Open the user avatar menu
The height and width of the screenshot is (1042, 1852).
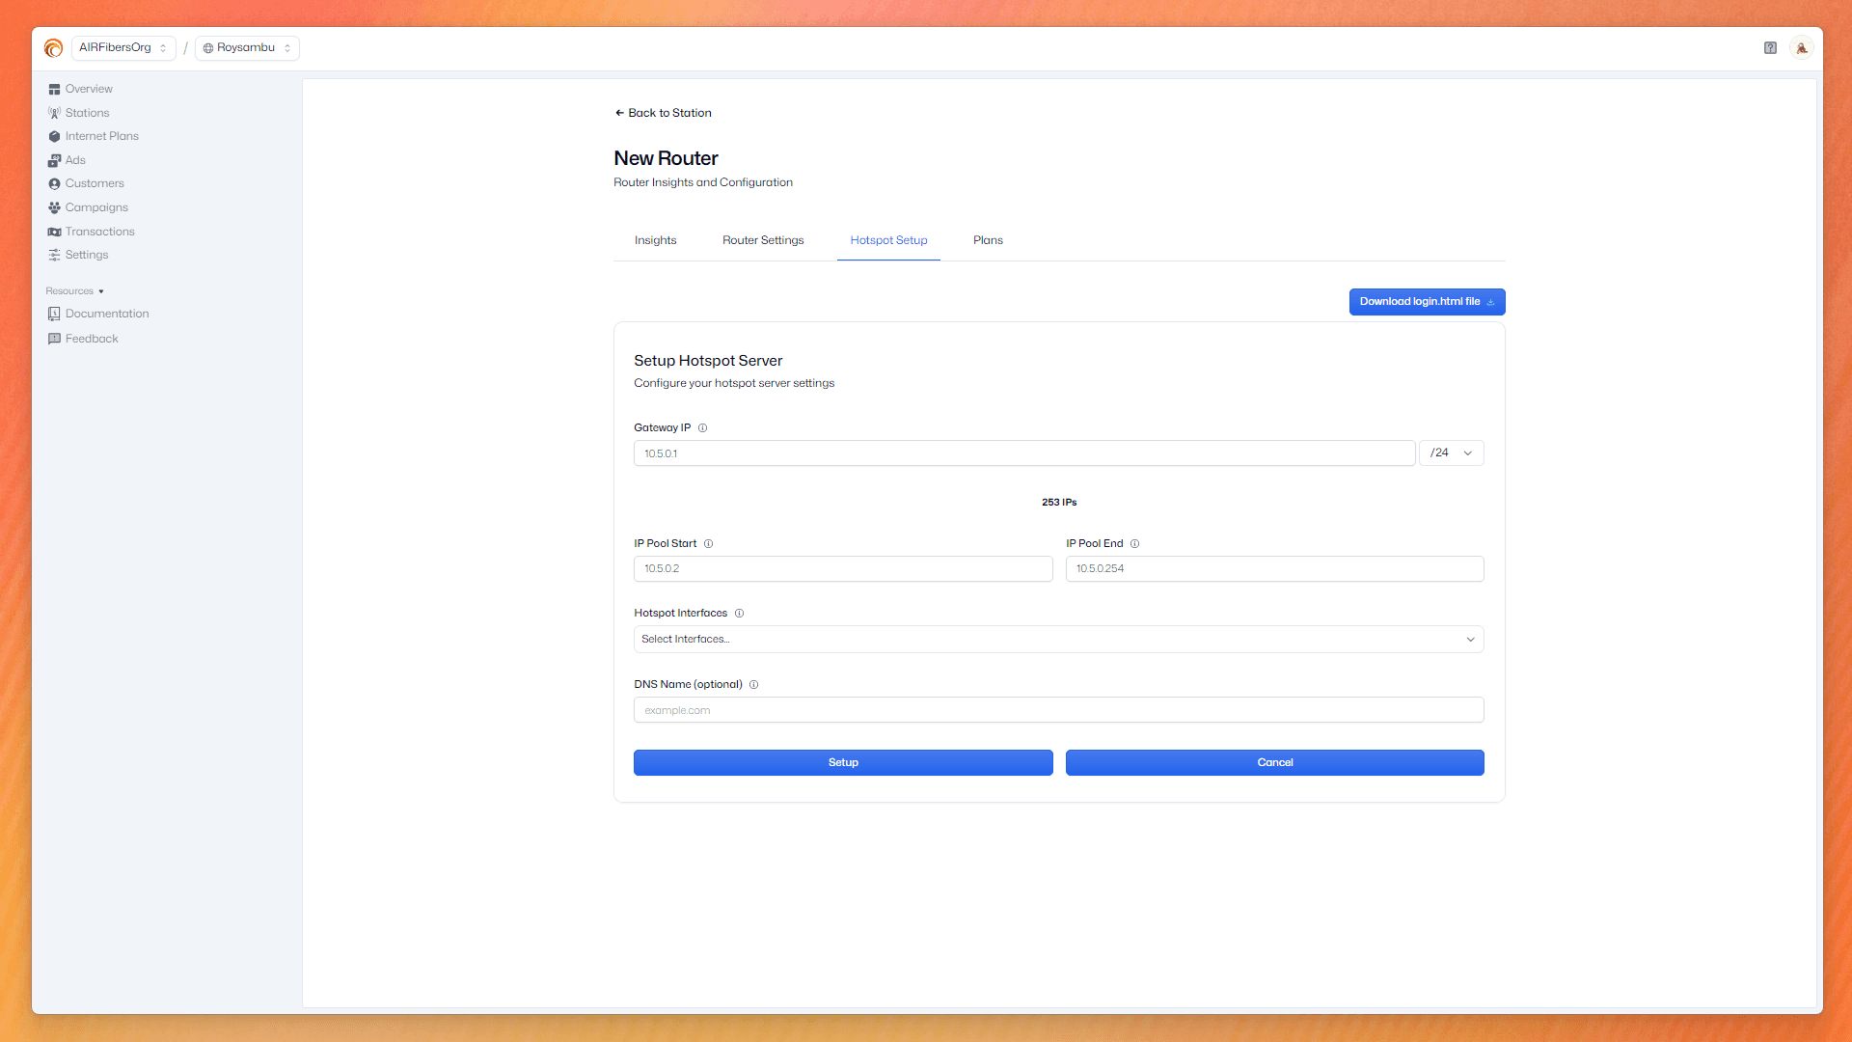(1801, 47)
